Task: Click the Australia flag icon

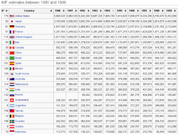Action: tap(12, 79)
